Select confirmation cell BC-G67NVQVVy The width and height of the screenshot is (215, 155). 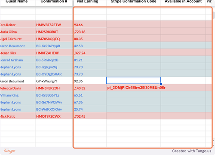coord(54,101)
